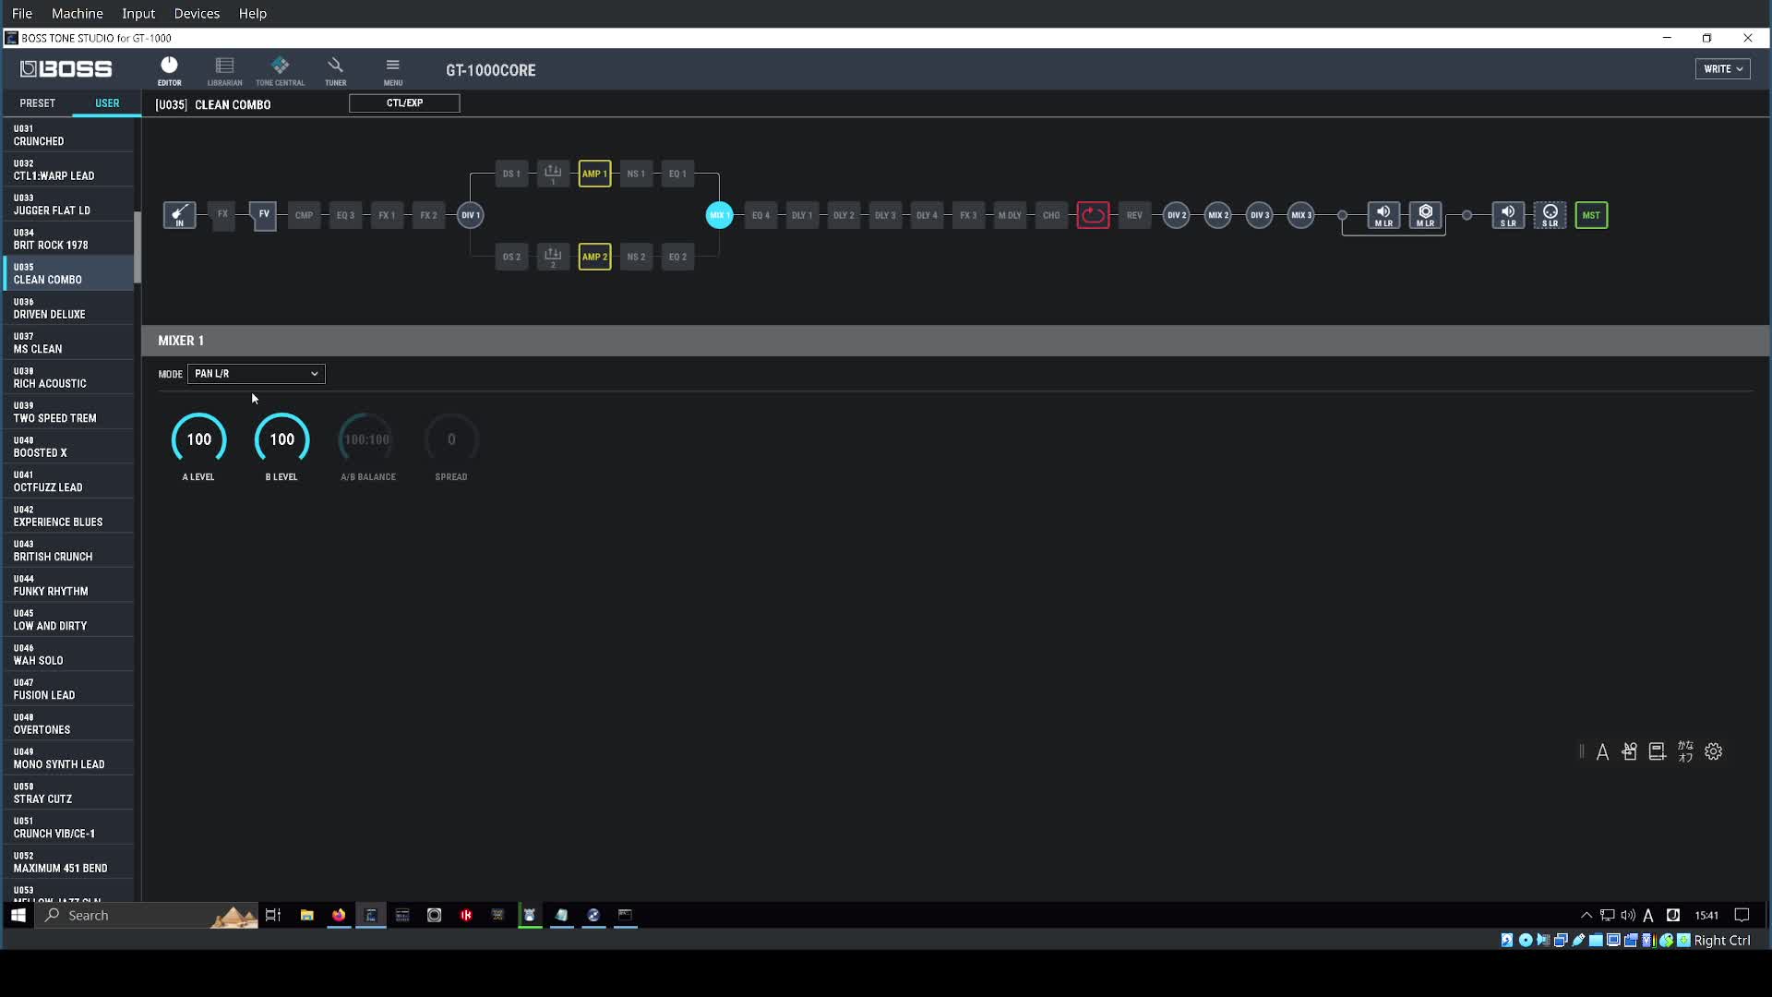Image resolution: width=1772 pixels, height=997 pixels.
Task: Open the Librarian view
Action: [x=224, y=70]
